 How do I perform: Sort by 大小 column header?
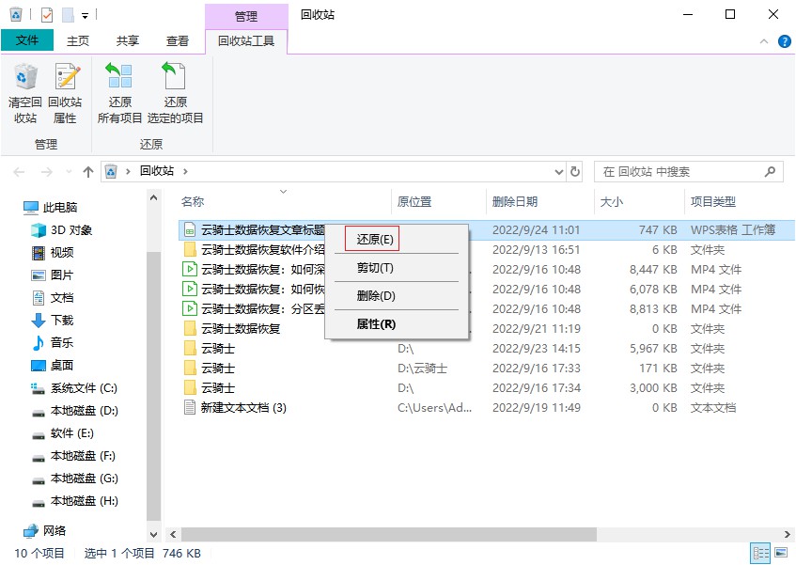[x=611, y=201]
